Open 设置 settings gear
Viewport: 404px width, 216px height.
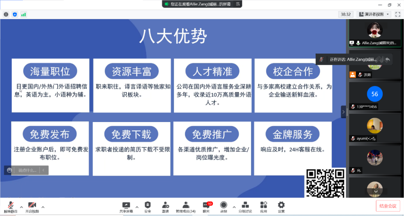tap(281, 206)
